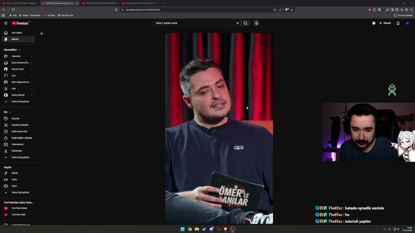
Task: Open the Koray Birand channel
Action: 18,95
